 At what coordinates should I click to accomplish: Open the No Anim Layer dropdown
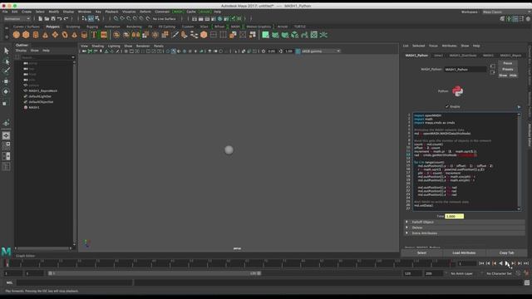point(461,273)
